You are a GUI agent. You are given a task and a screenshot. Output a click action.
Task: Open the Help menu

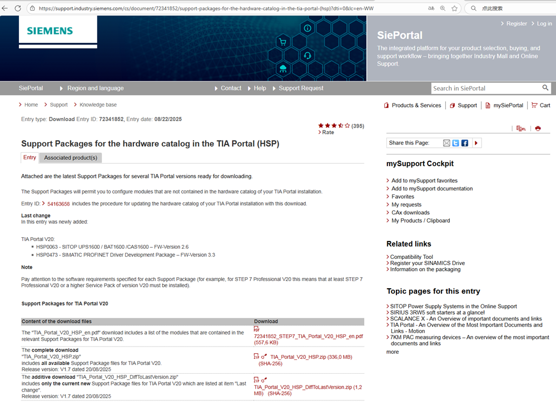260,88
